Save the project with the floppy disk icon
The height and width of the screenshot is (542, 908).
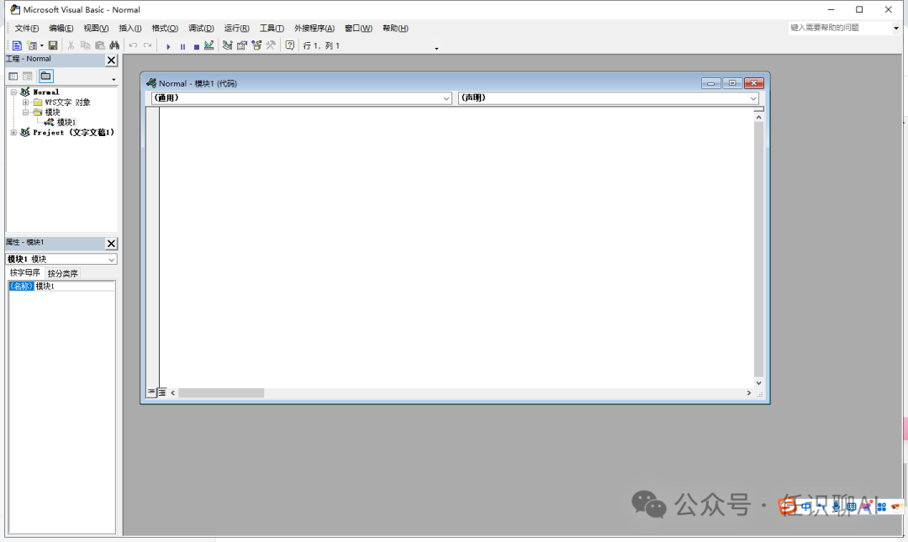point(53,45)
